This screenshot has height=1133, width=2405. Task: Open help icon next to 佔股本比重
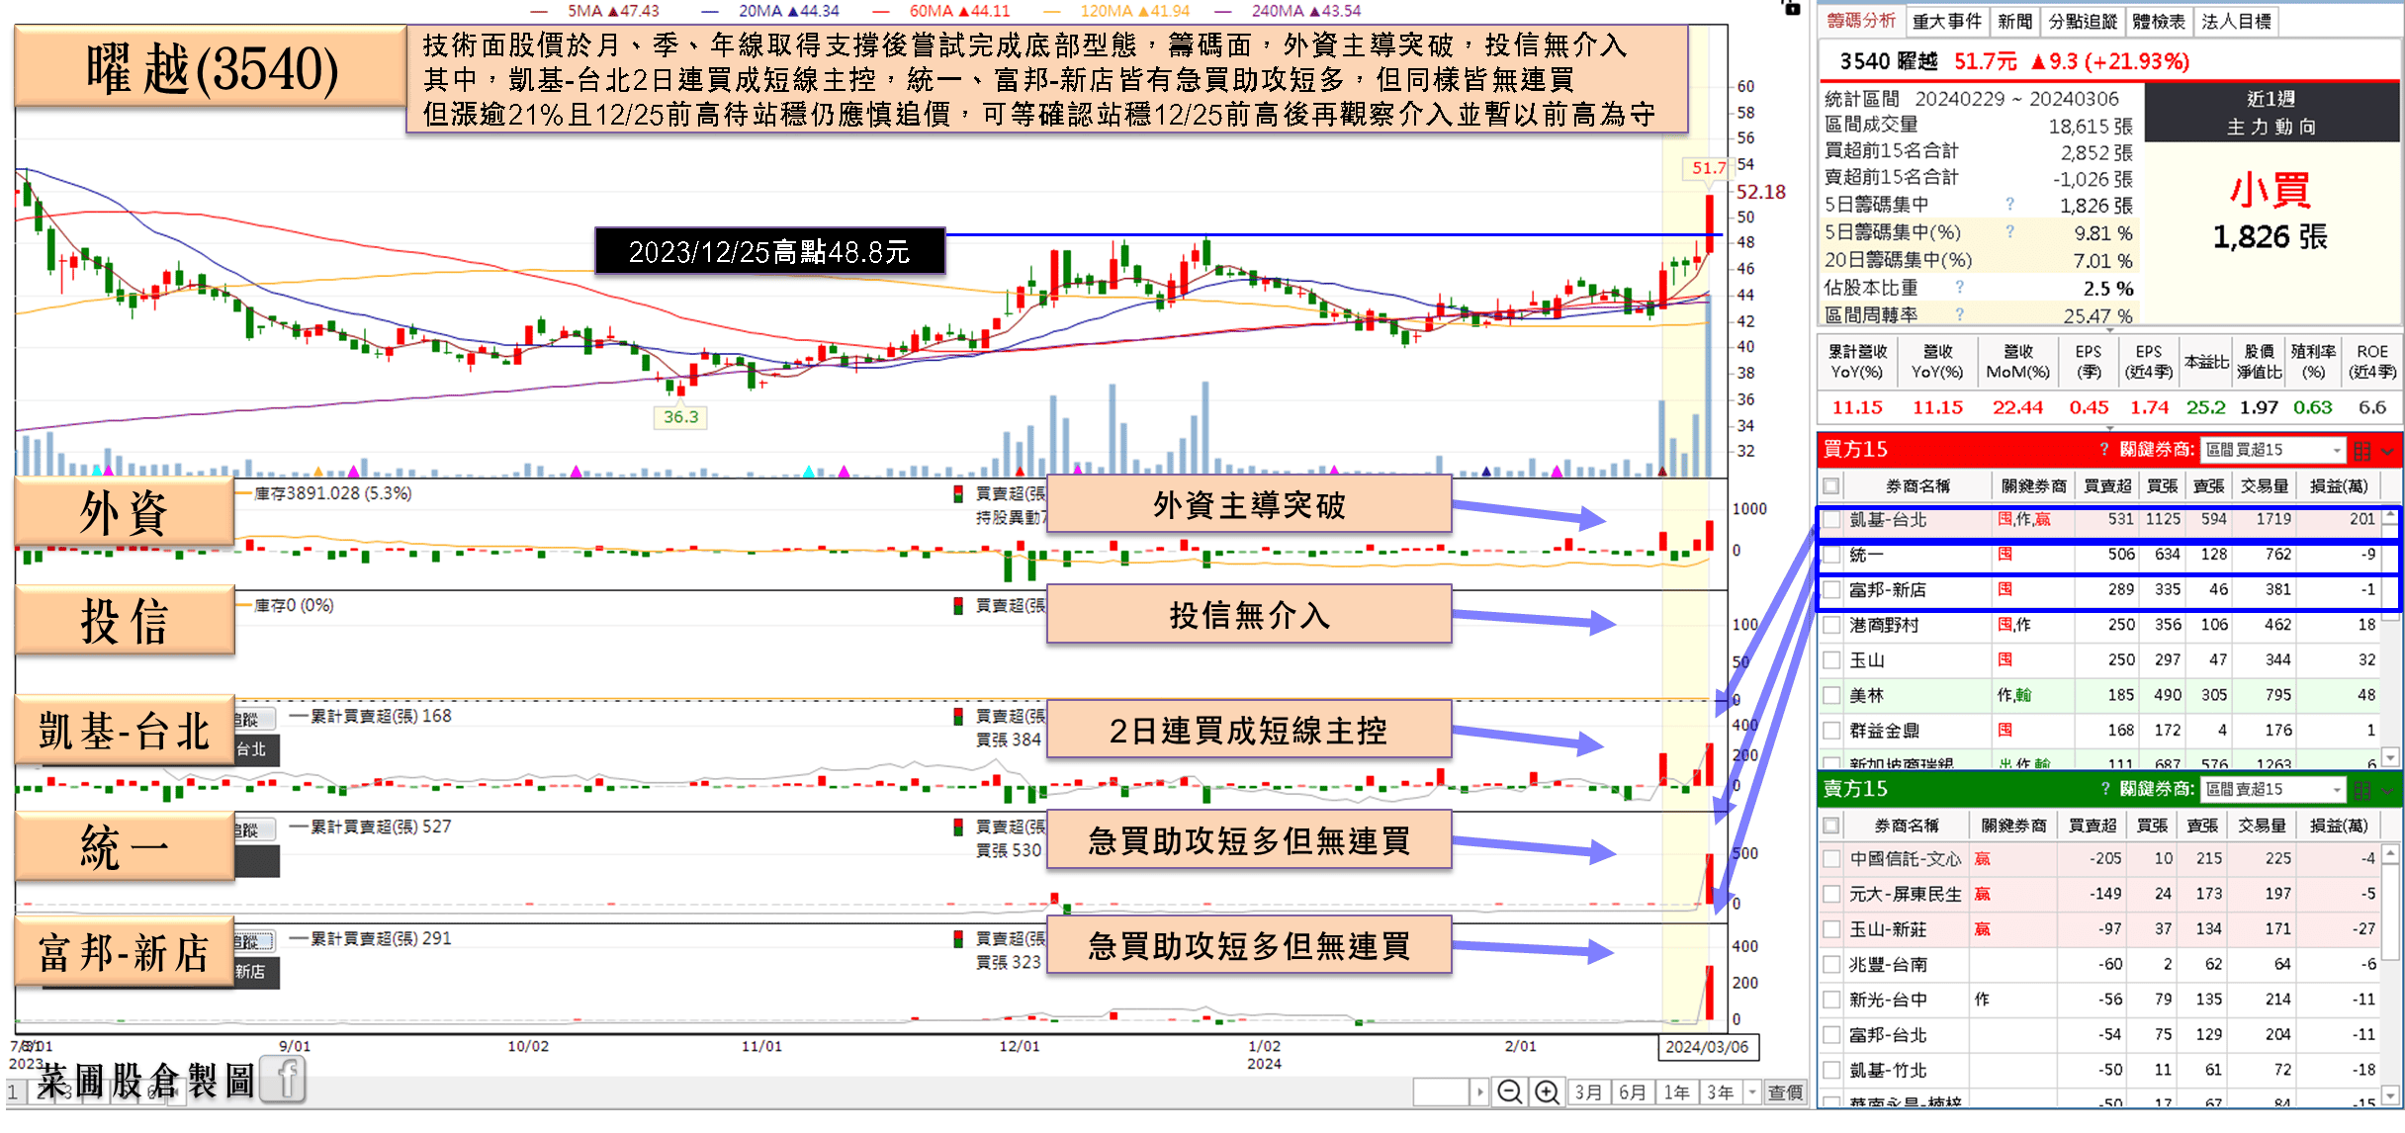click(x=1959, y=287)
